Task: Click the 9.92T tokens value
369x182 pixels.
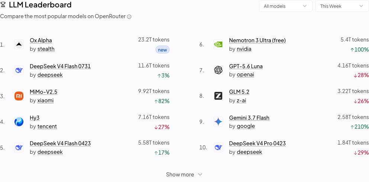Action: [154, 91]
